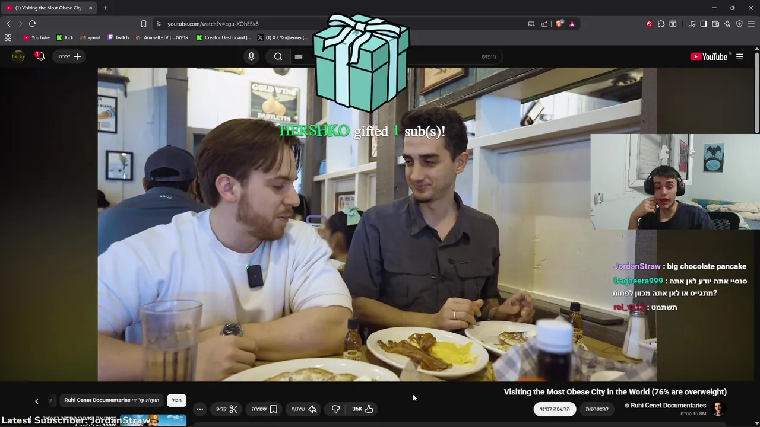Image resolution: width=760 pixels, height=427 pixels.
Task: Click the video title text
Action: tap(615, 392)
